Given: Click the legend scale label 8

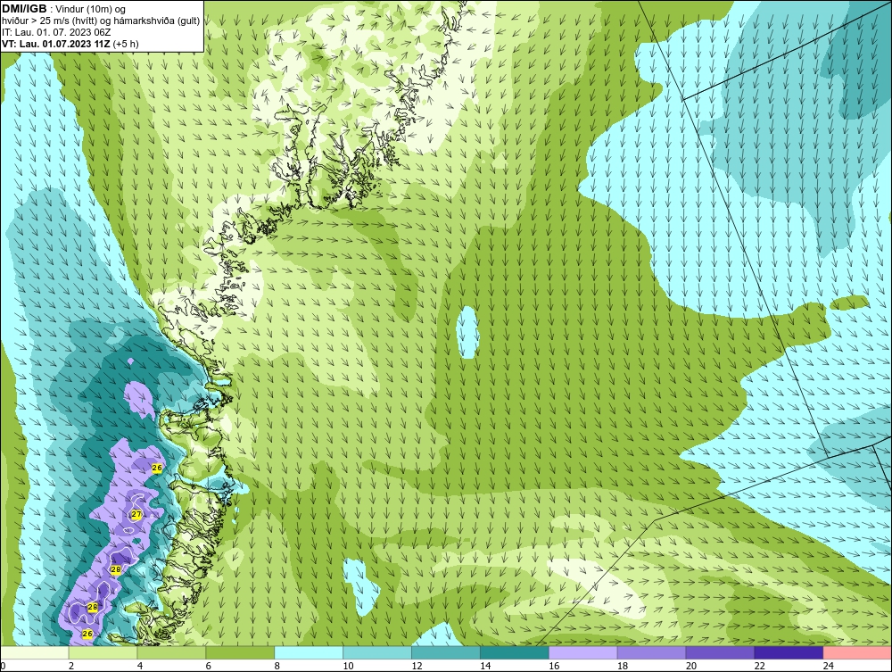Looking at the screenshot, I should (x=277, y=666).
